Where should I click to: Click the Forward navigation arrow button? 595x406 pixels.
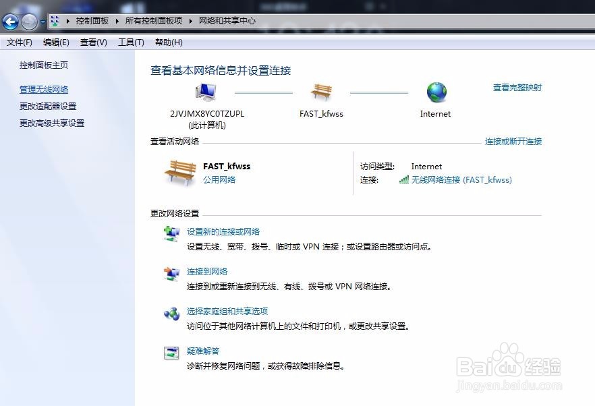point(29,22)
